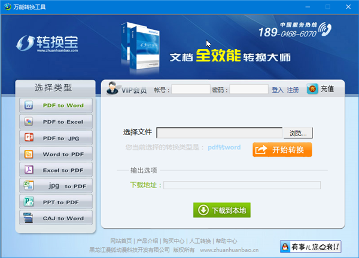
Task: Click the PowerPoint icon beside PDF to JPG
Action: click(29, 137)
